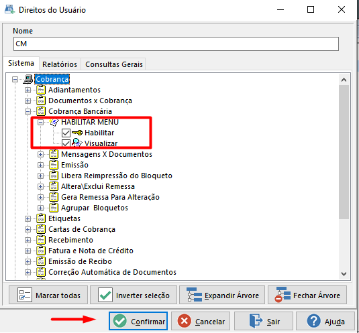Click the notepad icon next to Etiquetas
Screen dimensions: 359x333
point(41,218)
